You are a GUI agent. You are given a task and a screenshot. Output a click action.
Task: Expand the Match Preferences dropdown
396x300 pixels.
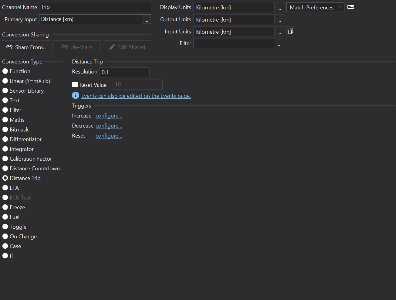coord(315,7)
